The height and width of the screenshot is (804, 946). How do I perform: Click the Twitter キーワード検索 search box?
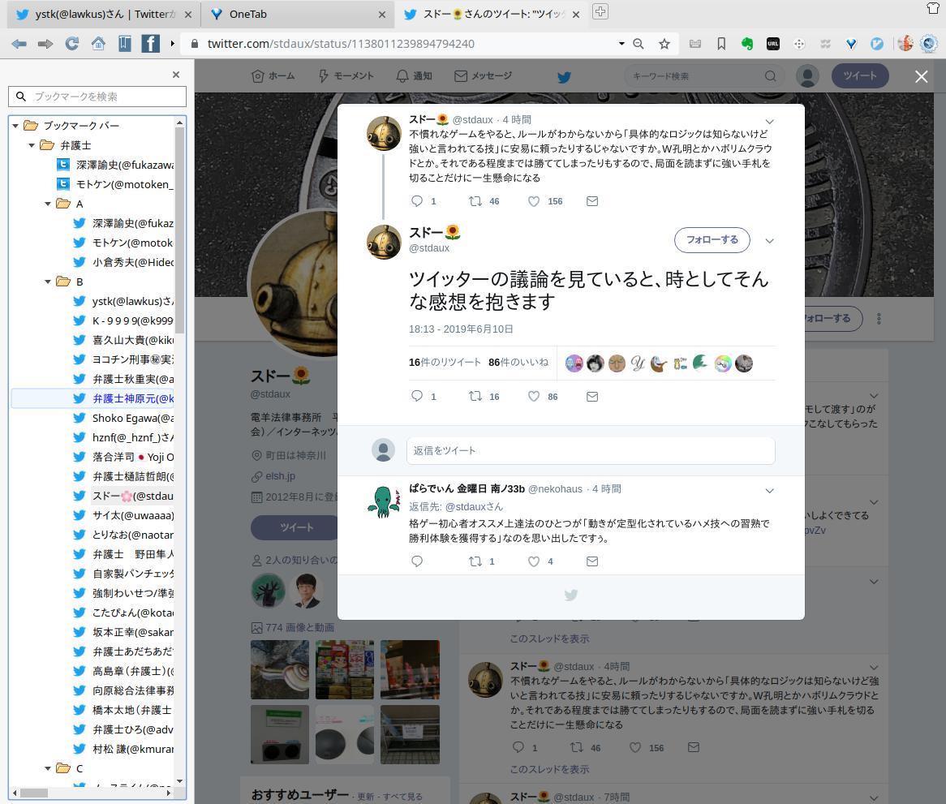click(x=703, y=76)
